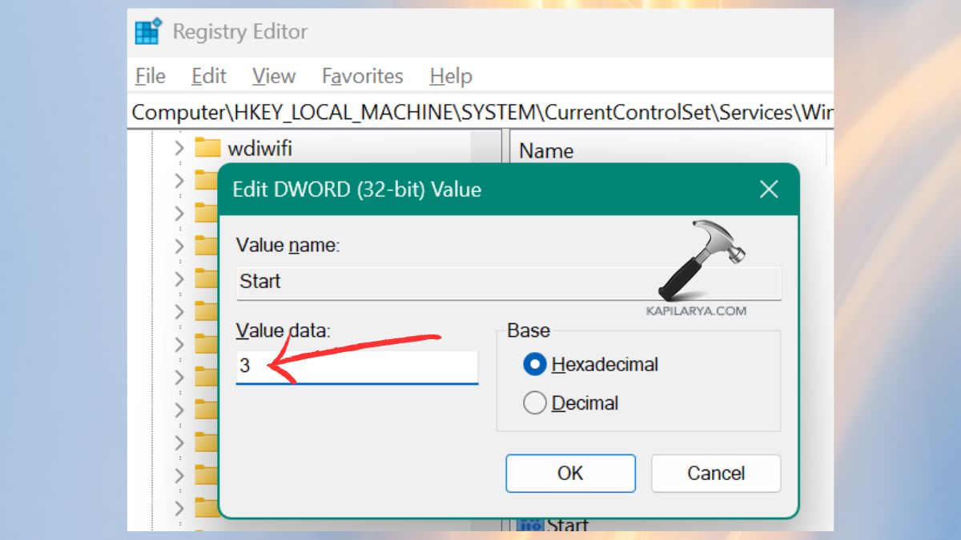Click the registry path address bar

point(480,112)
